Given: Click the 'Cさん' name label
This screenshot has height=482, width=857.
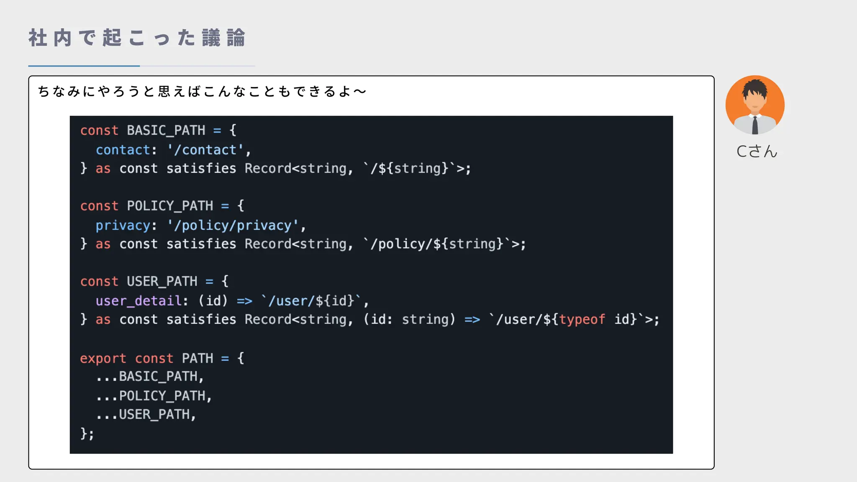Looking at the screenshot, I should [x=757, y=151].
